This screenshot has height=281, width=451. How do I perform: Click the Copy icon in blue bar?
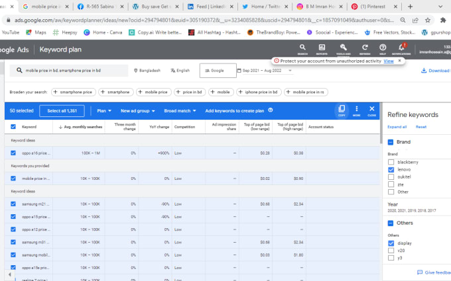[x=342, y=110]
